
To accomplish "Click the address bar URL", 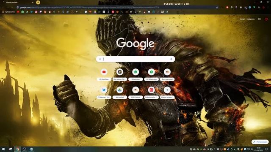I will tap(90, 8).
